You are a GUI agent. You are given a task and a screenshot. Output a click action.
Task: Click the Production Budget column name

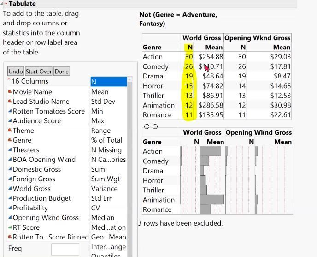(x=42, y=198)
